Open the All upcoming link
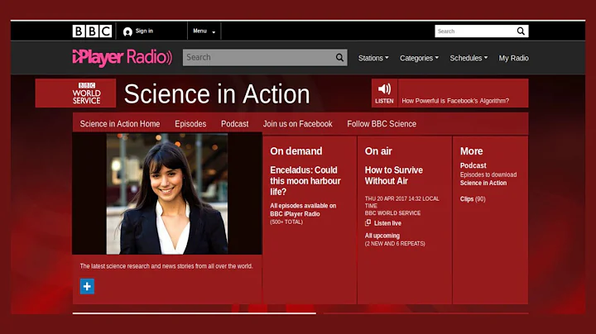596x334 pixels. coord(382,236)
